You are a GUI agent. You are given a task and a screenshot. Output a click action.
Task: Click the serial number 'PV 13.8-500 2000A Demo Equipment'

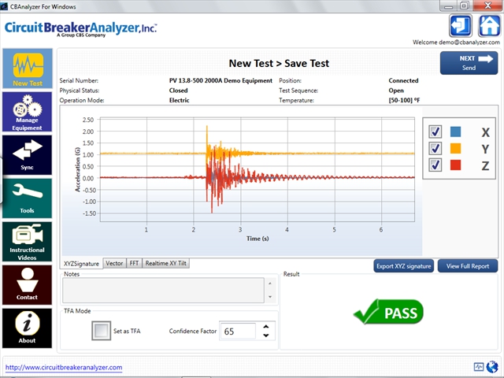pos(220,80)
